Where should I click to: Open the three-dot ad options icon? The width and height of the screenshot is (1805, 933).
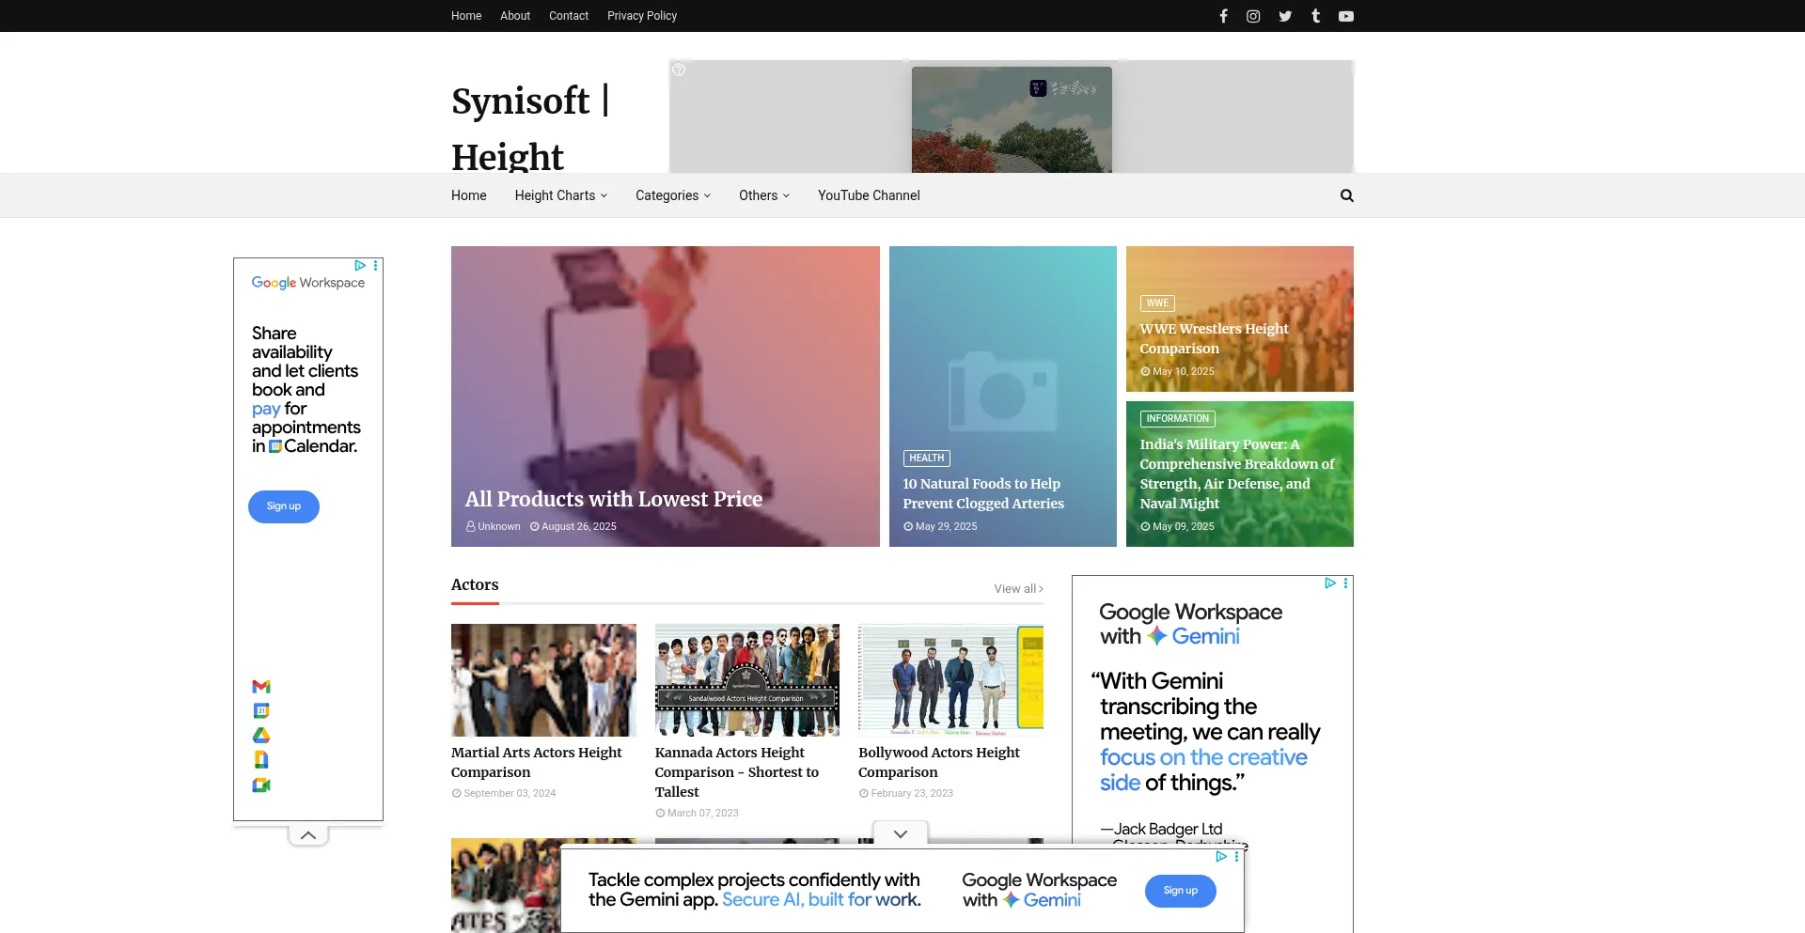tap(375, 265)
